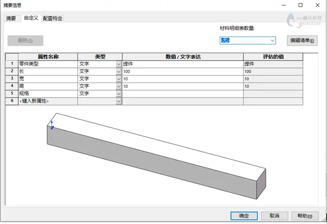Select row header number 1
The width and height of the screenshot is (327, 224).
pyautogui.click(x=12, y=64)
